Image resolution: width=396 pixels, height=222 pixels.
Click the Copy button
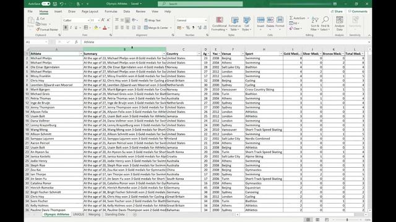click(x=41, y=24)
